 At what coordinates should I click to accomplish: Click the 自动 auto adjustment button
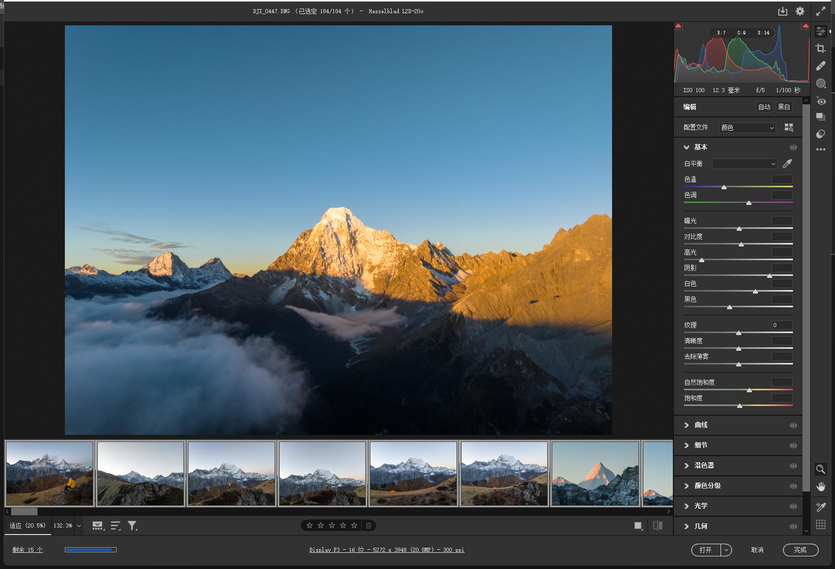pyautogui.click(x=764, y=107)
